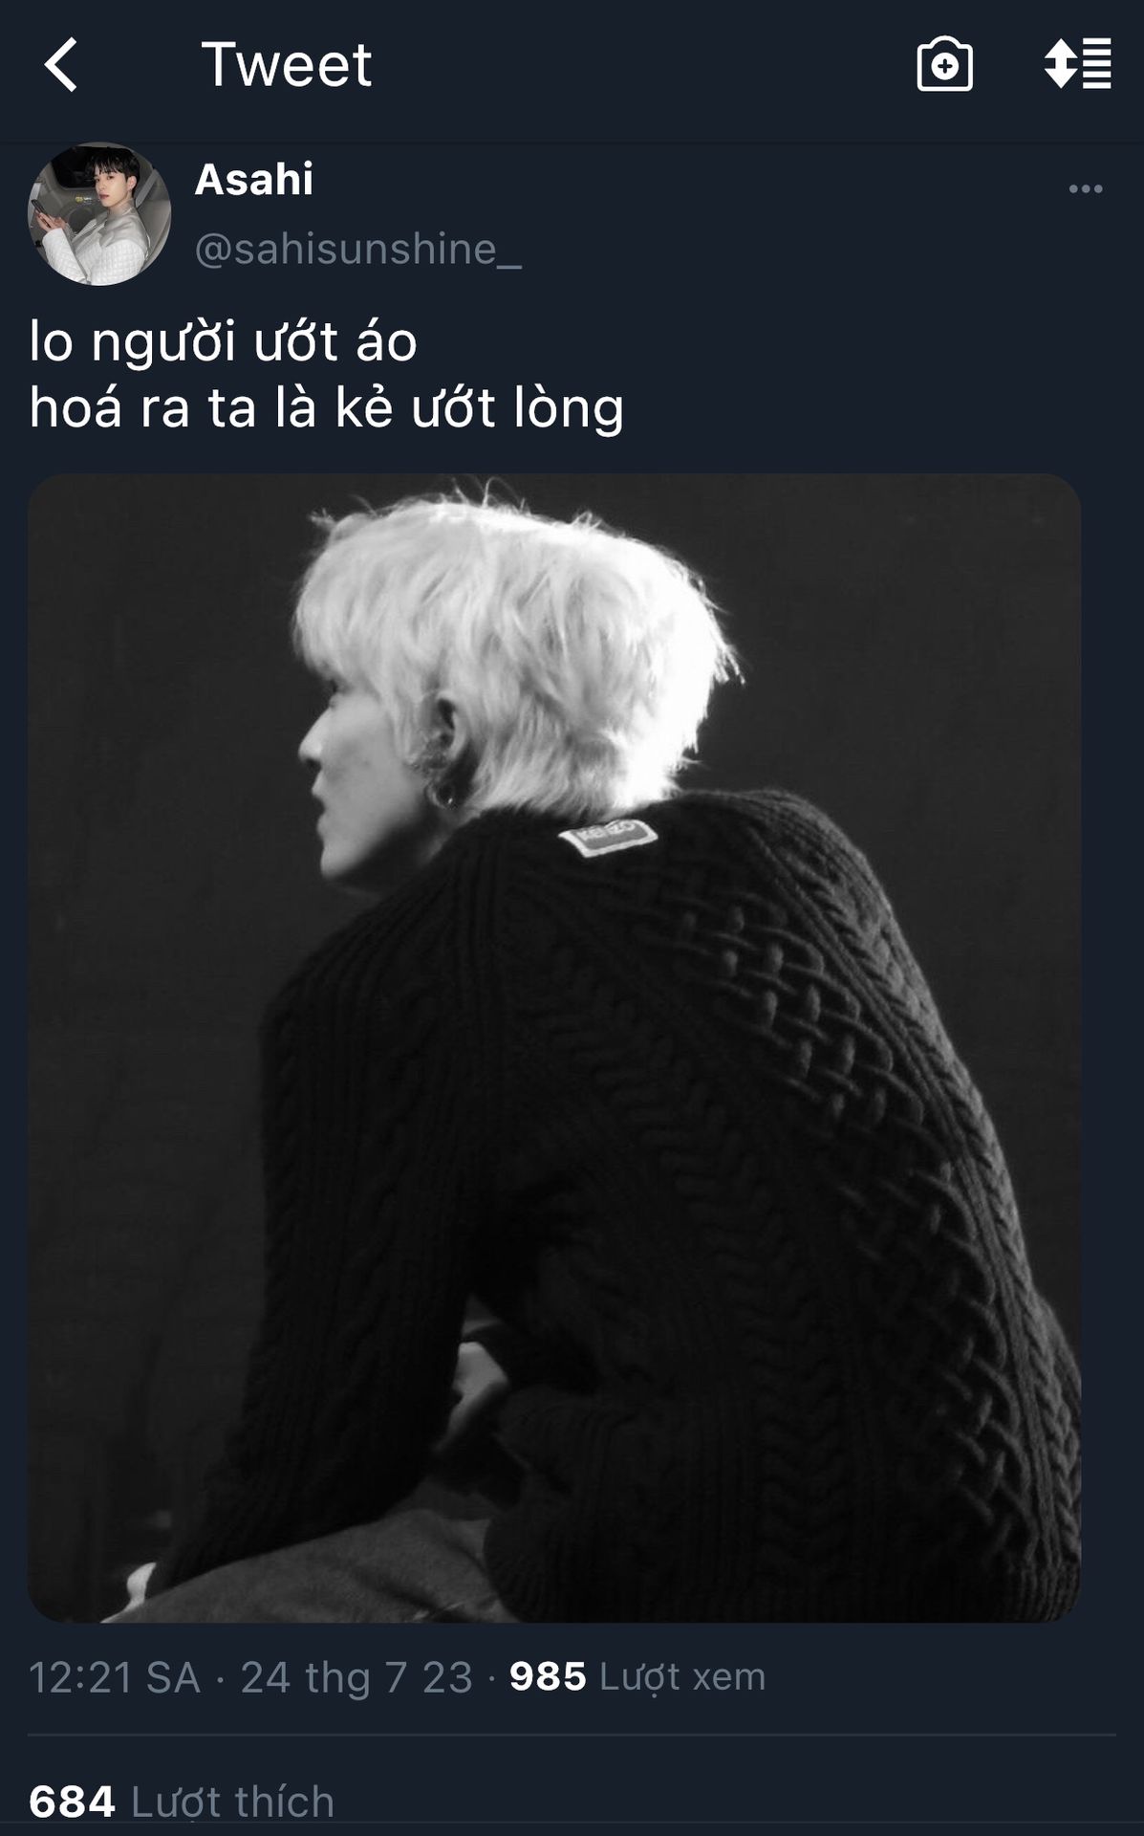Open the three-dot tweet options menu
Viewport: 1144px width, 1836px height.
pos(1086,189)
